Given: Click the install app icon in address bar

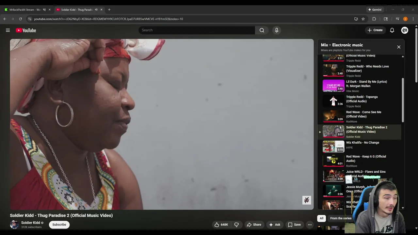Looking at the screenshot, I should coord(356,19).
